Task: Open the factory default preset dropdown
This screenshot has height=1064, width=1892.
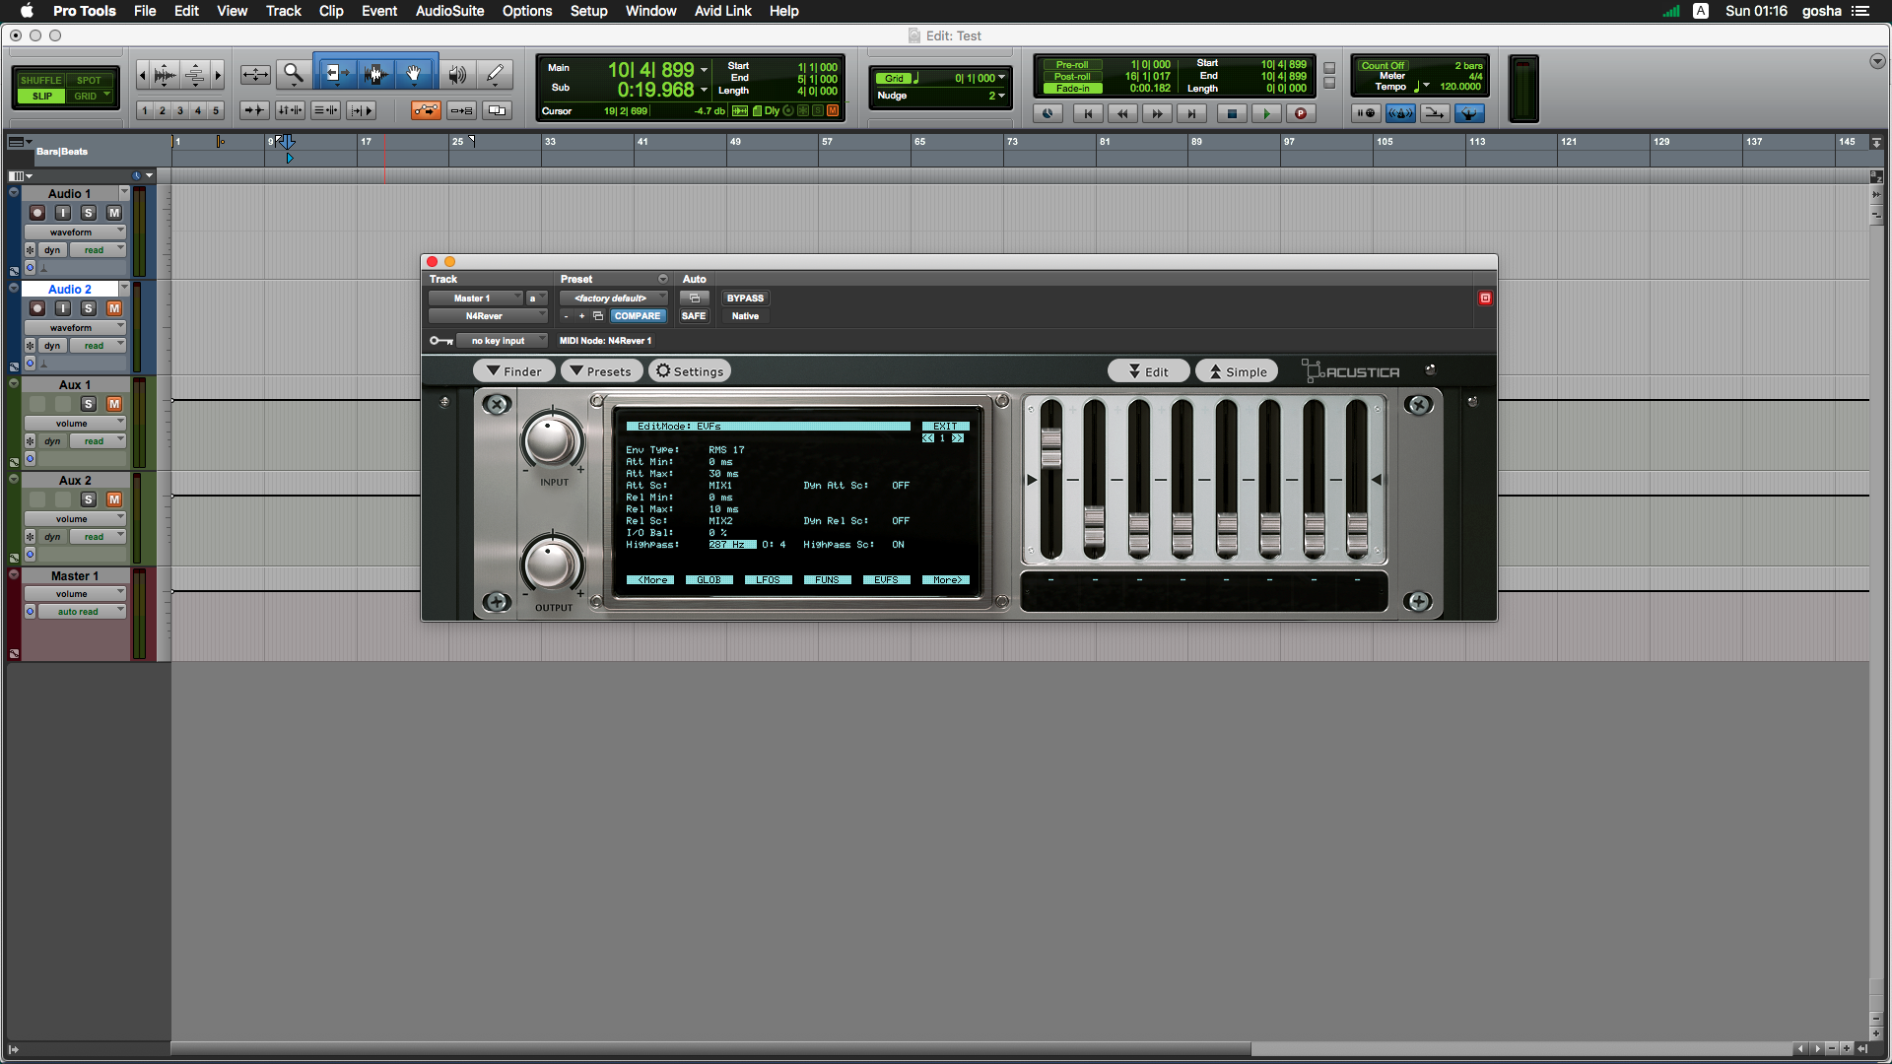Action: [x=613, y=298]
